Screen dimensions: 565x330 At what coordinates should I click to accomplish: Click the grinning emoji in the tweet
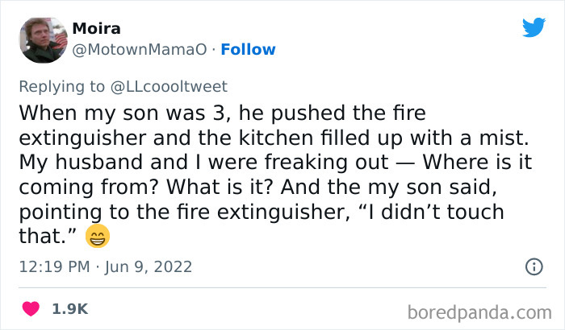96,237
